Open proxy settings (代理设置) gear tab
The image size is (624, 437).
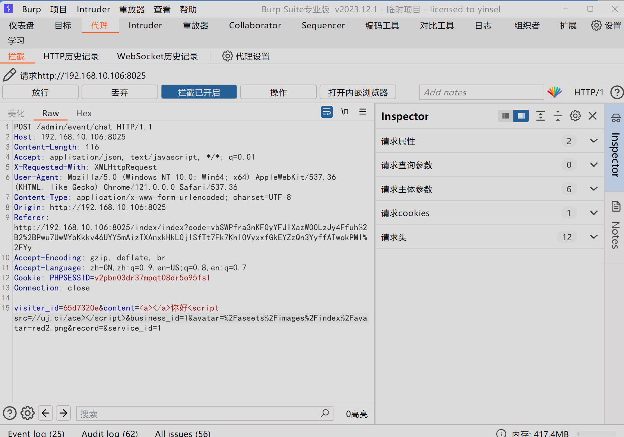pos(246,56)
